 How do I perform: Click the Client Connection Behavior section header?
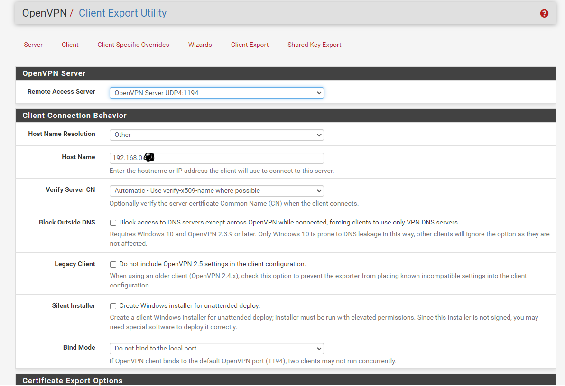[x=286, y=116]
